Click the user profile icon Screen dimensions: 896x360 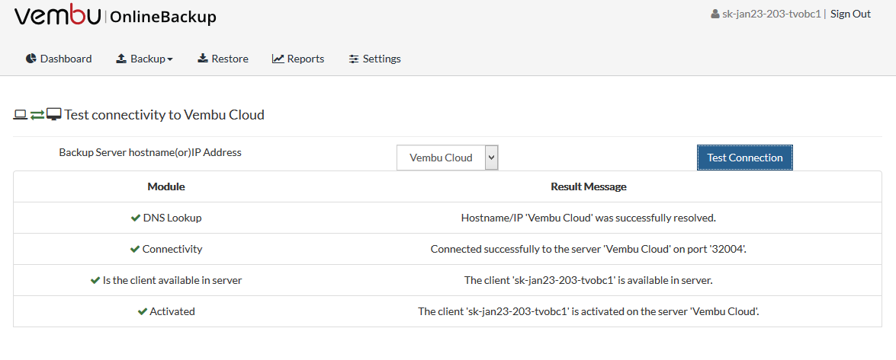pos(715,14)
